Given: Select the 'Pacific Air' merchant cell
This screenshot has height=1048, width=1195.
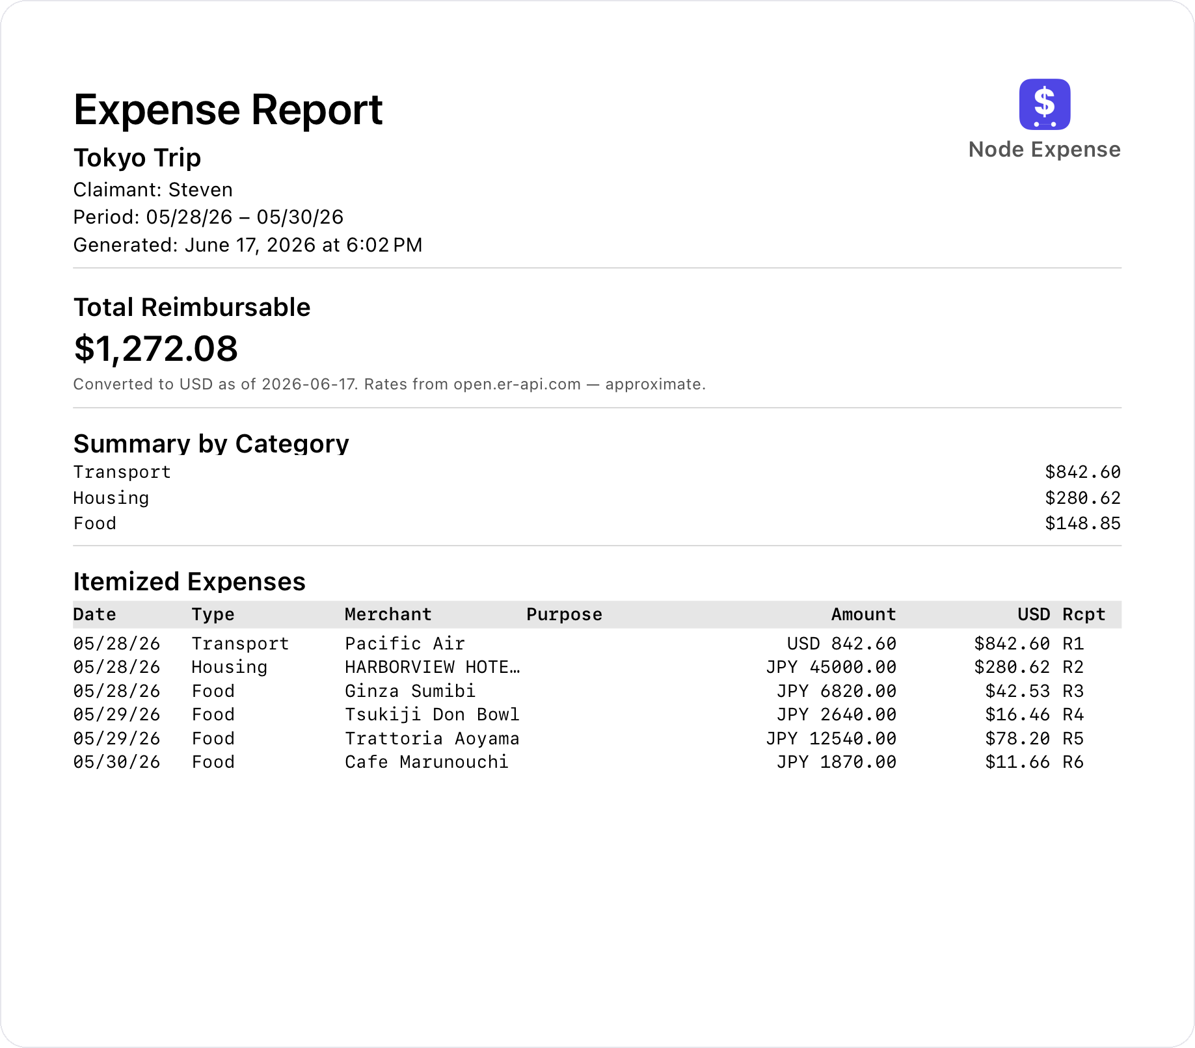Looking at the screenshot, I should (x=405, y=644).
